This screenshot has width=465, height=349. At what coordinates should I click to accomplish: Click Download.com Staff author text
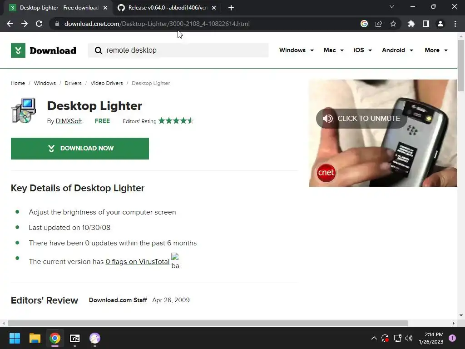(x=118, y=300)
